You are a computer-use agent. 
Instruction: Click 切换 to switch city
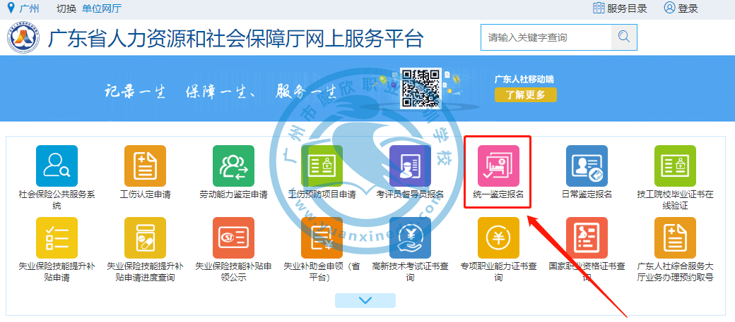(x=66, y=8)
